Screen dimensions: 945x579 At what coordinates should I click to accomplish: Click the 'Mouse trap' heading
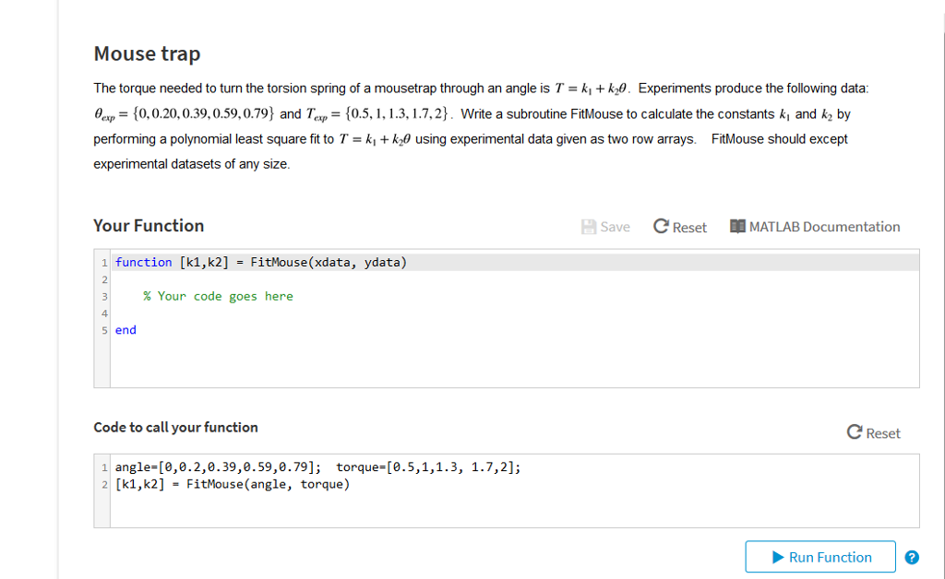[x=147, y=54]
